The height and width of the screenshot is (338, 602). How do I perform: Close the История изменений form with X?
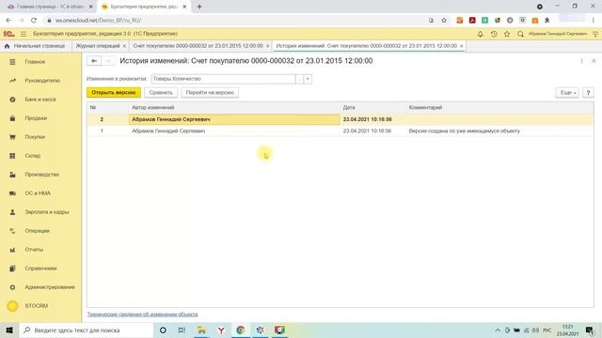click(x=594, y=61)
